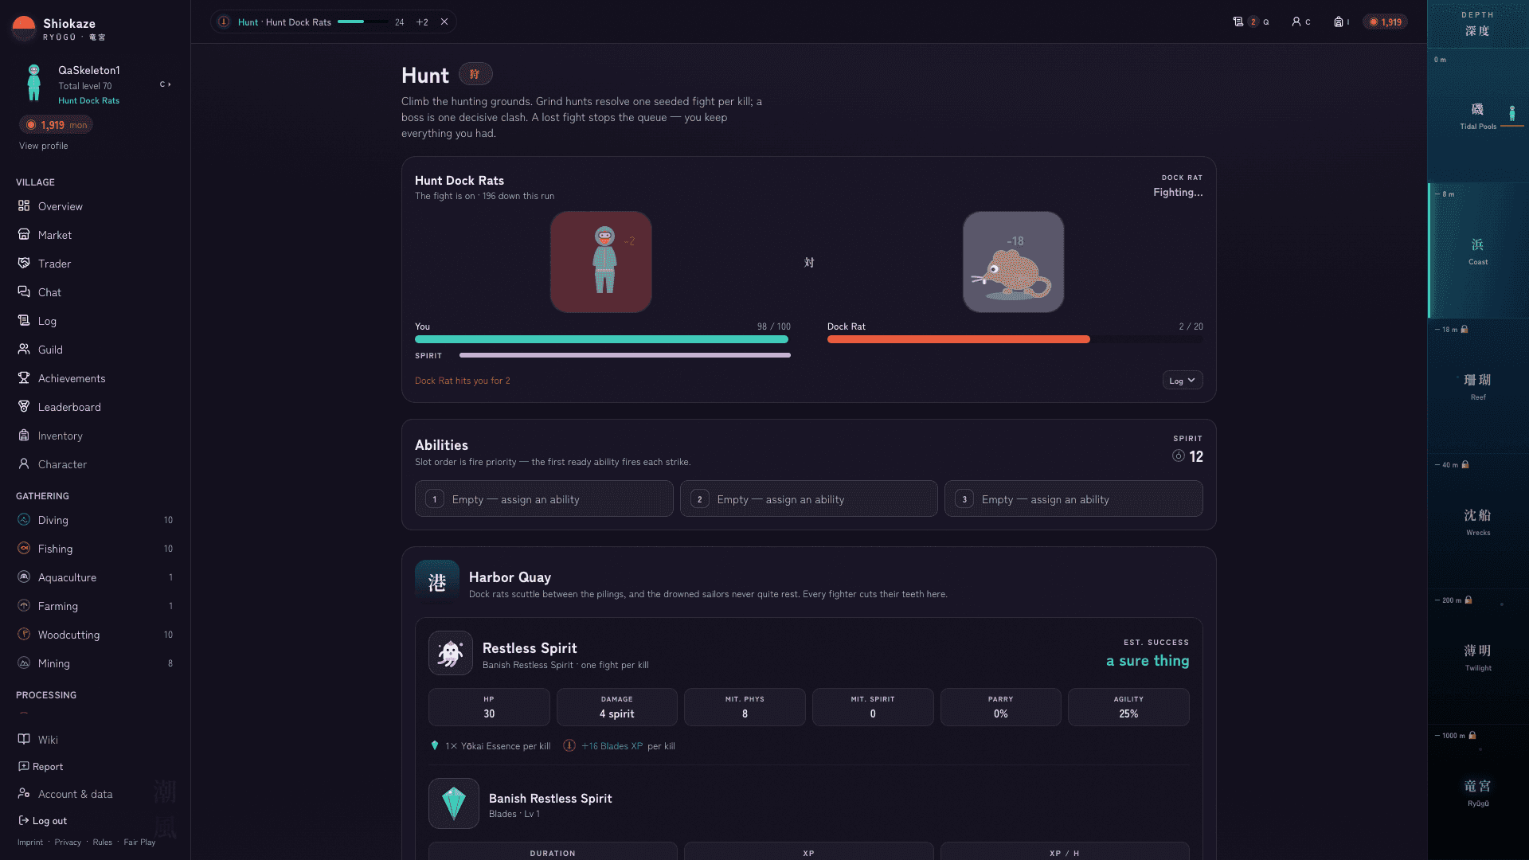1529x860 pixels.
Task: Open the Inventory backpack icon in sidebar
Action: (x=24, y=436)
